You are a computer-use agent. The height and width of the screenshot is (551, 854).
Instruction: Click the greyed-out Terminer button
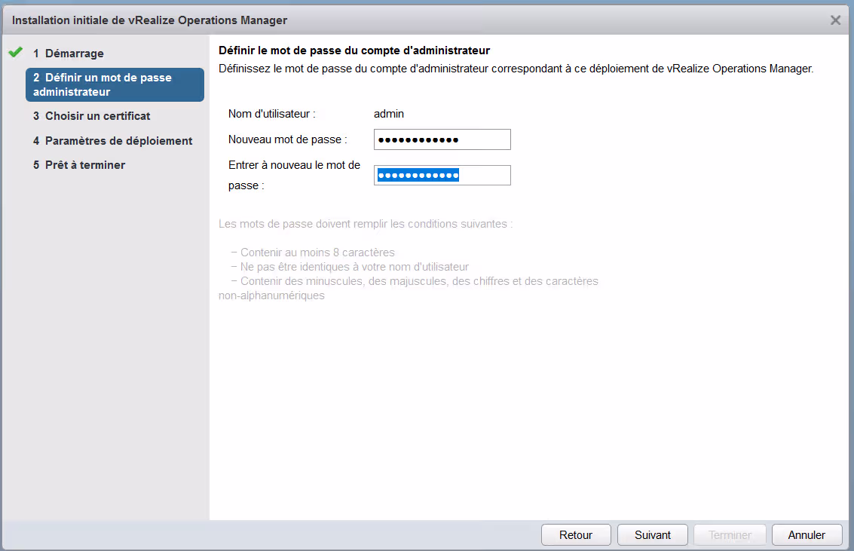(730, 535)
